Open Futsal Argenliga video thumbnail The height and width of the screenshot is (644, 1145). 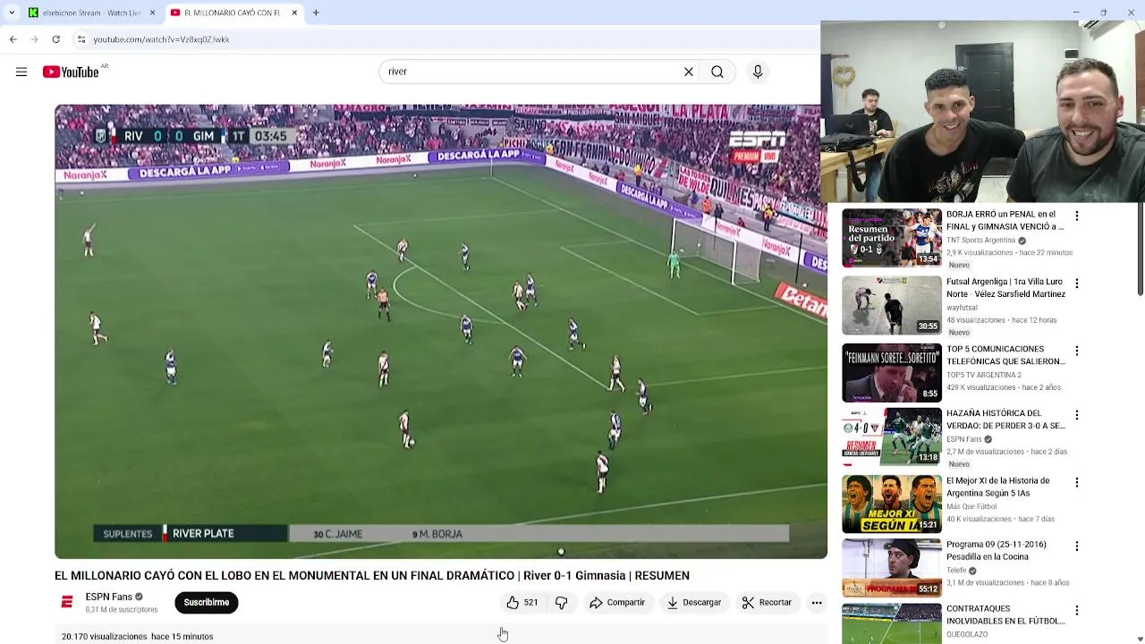[x=892, y=305]
